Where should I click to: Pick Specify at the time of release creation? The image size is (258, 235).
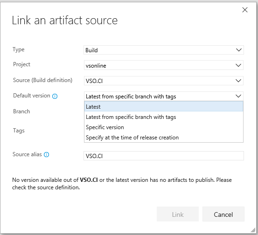(x=164, y=137)
